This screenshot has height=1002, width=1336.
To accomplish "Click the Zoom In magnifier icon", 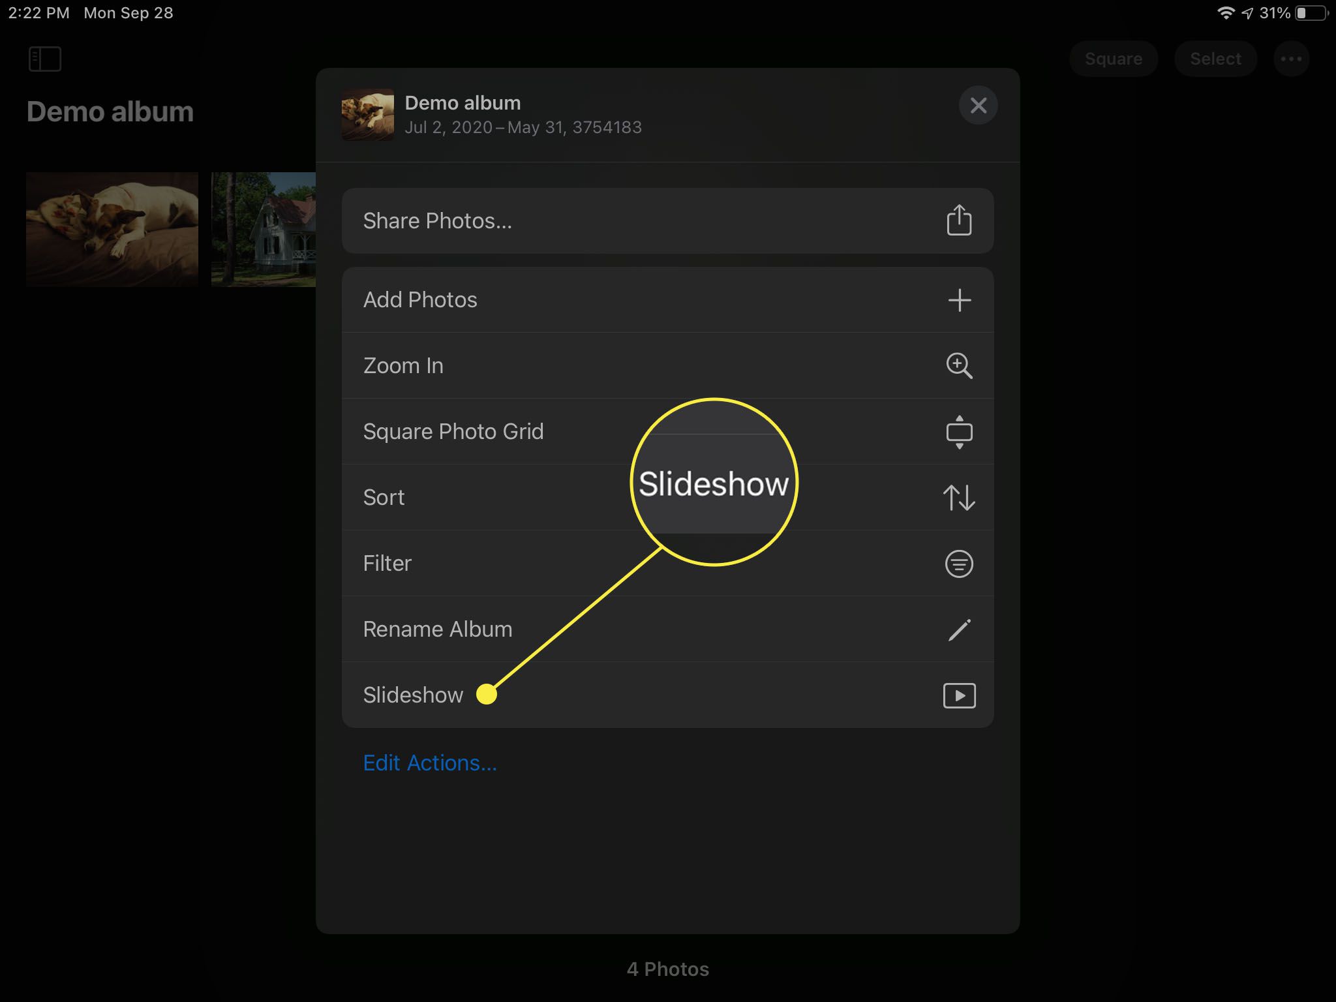I will coord(957,365).
